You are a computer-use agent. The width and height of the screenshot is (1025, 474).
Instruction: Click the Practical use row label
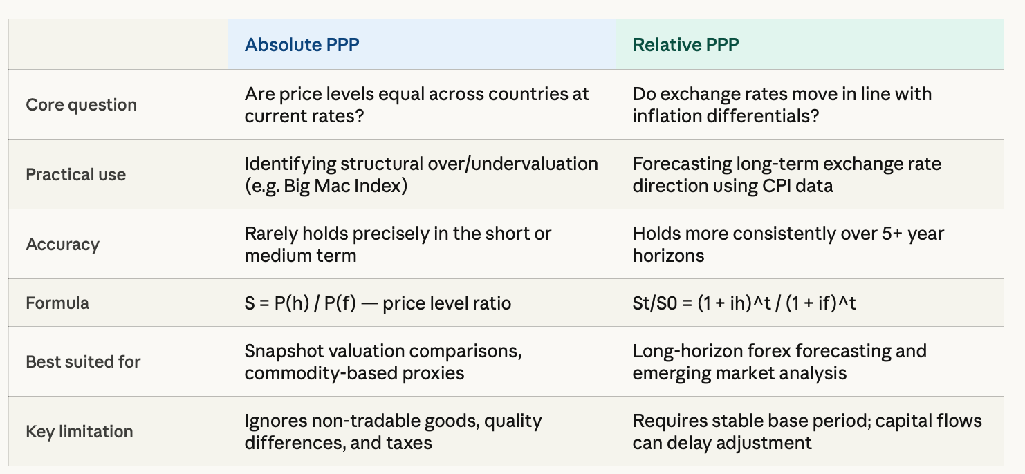coord(76,174)
